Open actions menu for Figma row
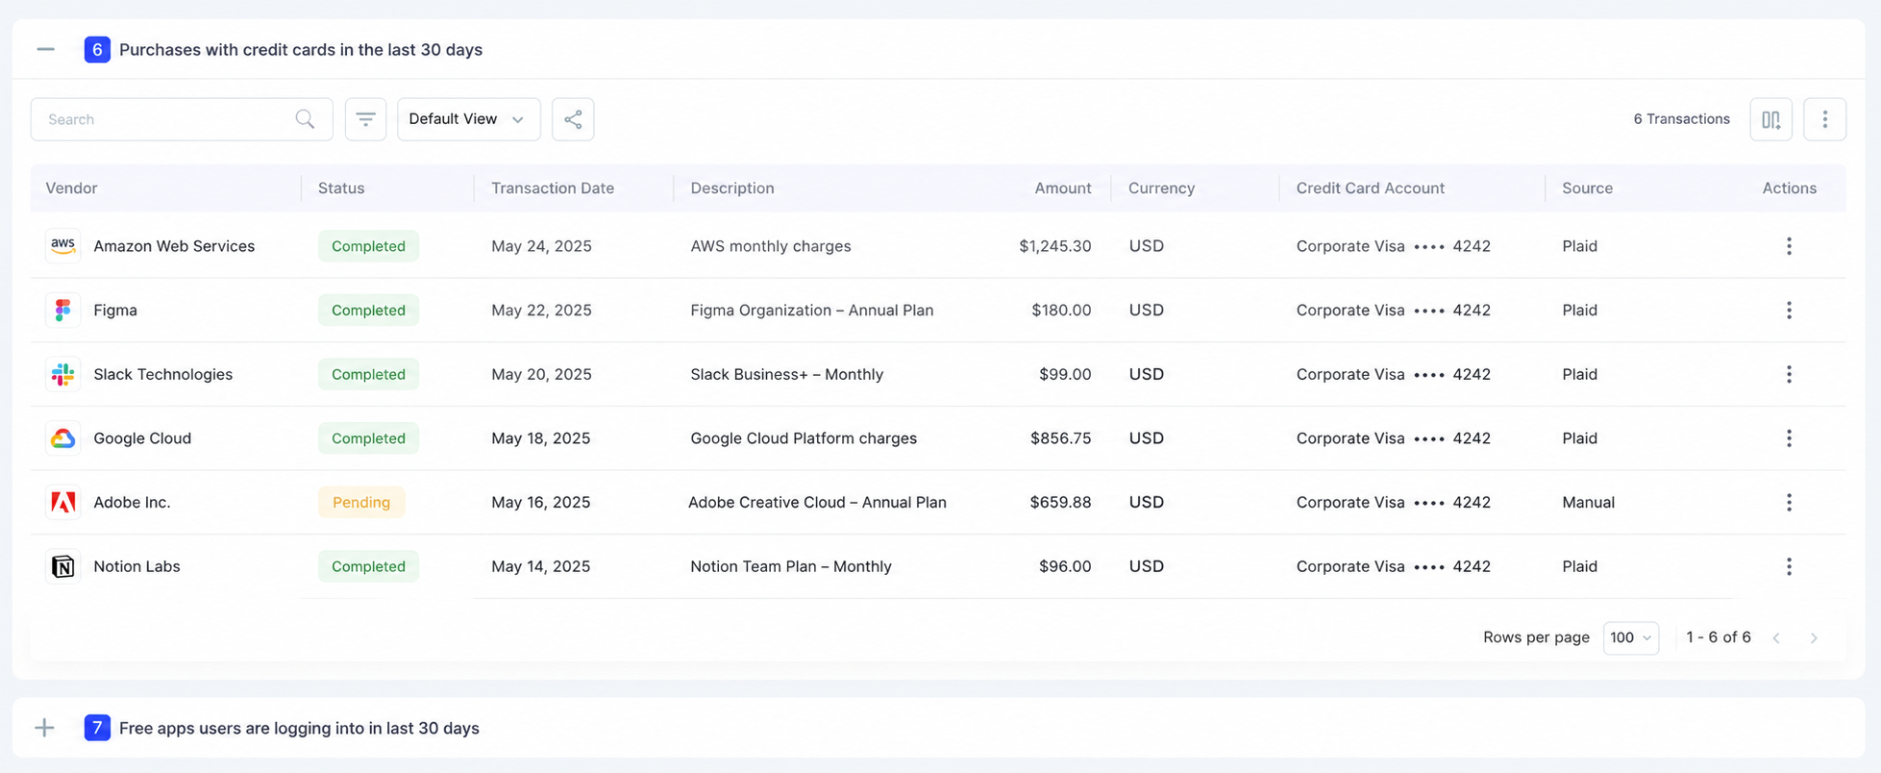The width and height of the screenshot is (1881, 773). pos(1789,311)
